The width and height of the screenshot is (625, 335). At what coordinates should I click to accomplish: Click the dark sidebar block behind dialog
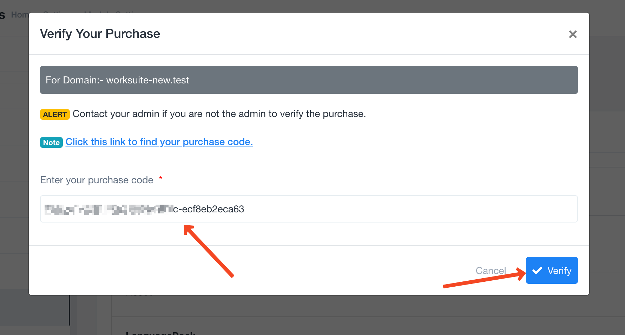(x=34, y=308)
